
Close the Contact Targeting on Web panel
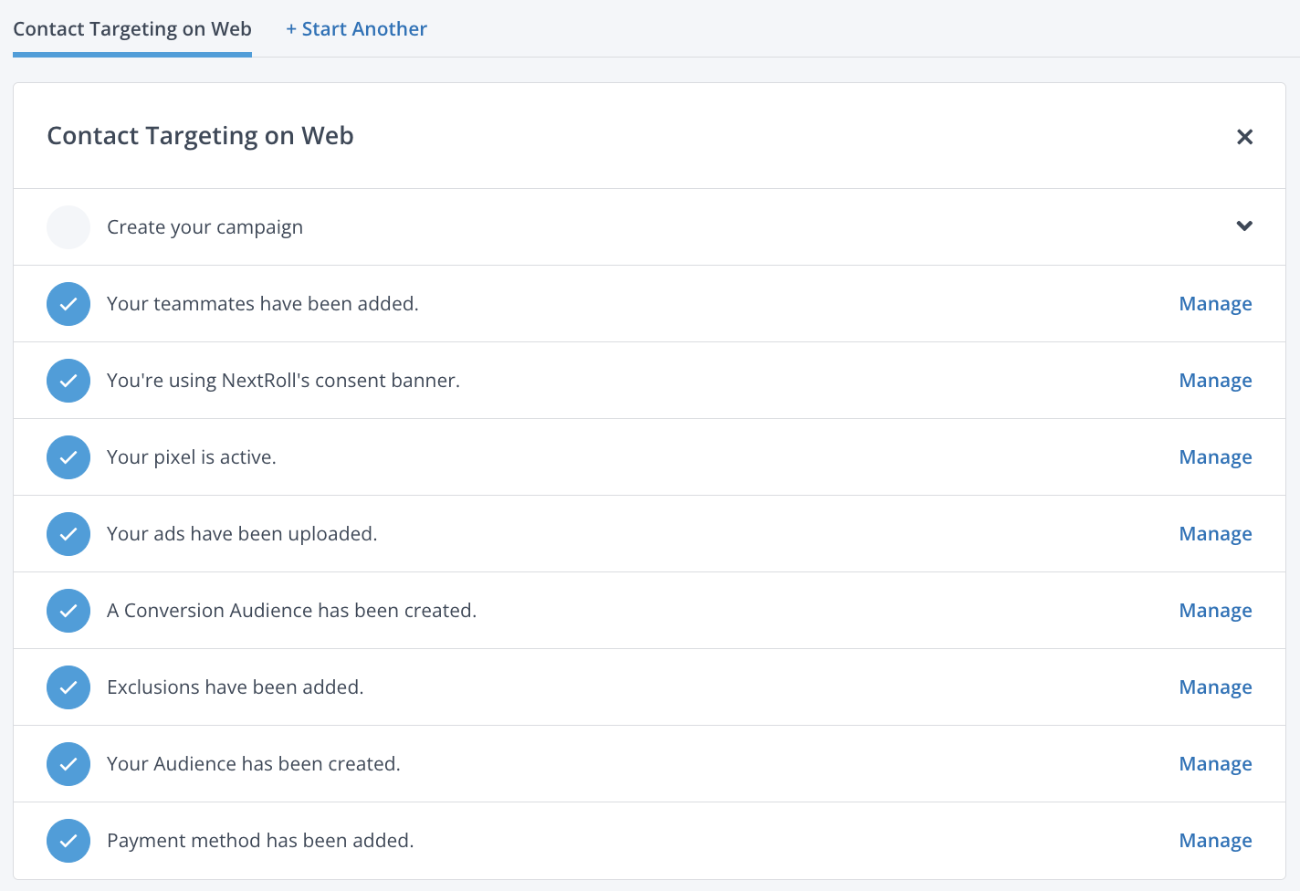(1244, 137)
